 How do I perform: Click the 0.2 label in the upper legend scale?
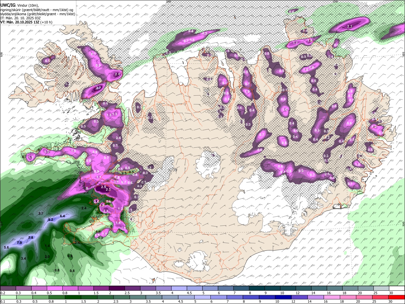(x=3, y=293)
